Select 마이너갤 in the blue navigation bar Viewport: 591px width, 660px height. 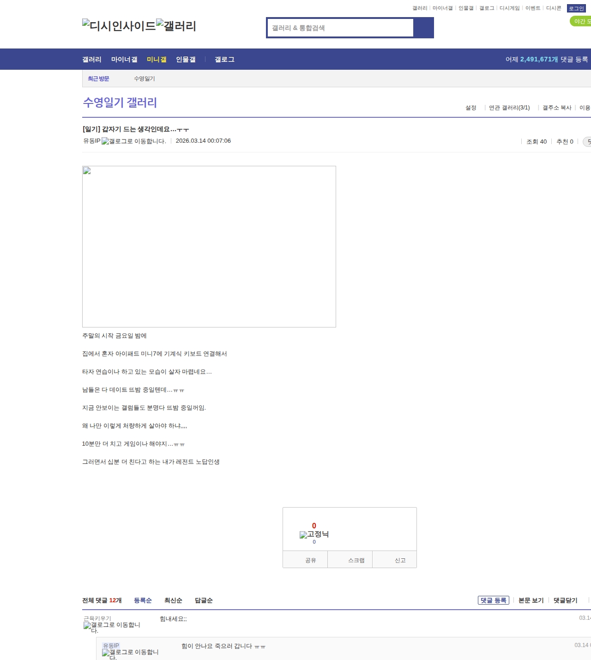[x=124, y=60]
